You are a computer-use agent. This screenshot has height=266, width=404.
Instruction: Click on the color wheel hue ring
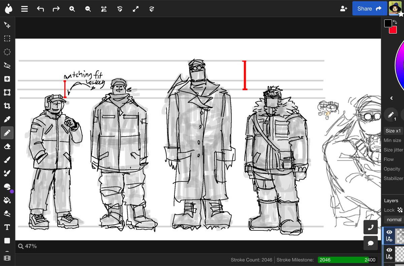click(399, 66)
